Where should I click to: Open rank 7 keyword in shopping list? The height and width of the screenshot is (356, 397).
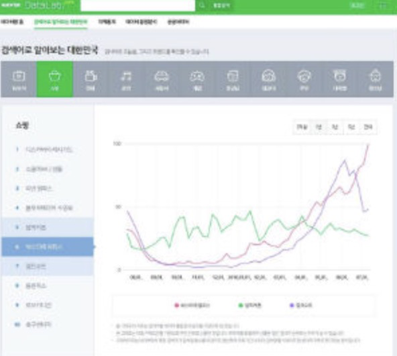(48, 266)
